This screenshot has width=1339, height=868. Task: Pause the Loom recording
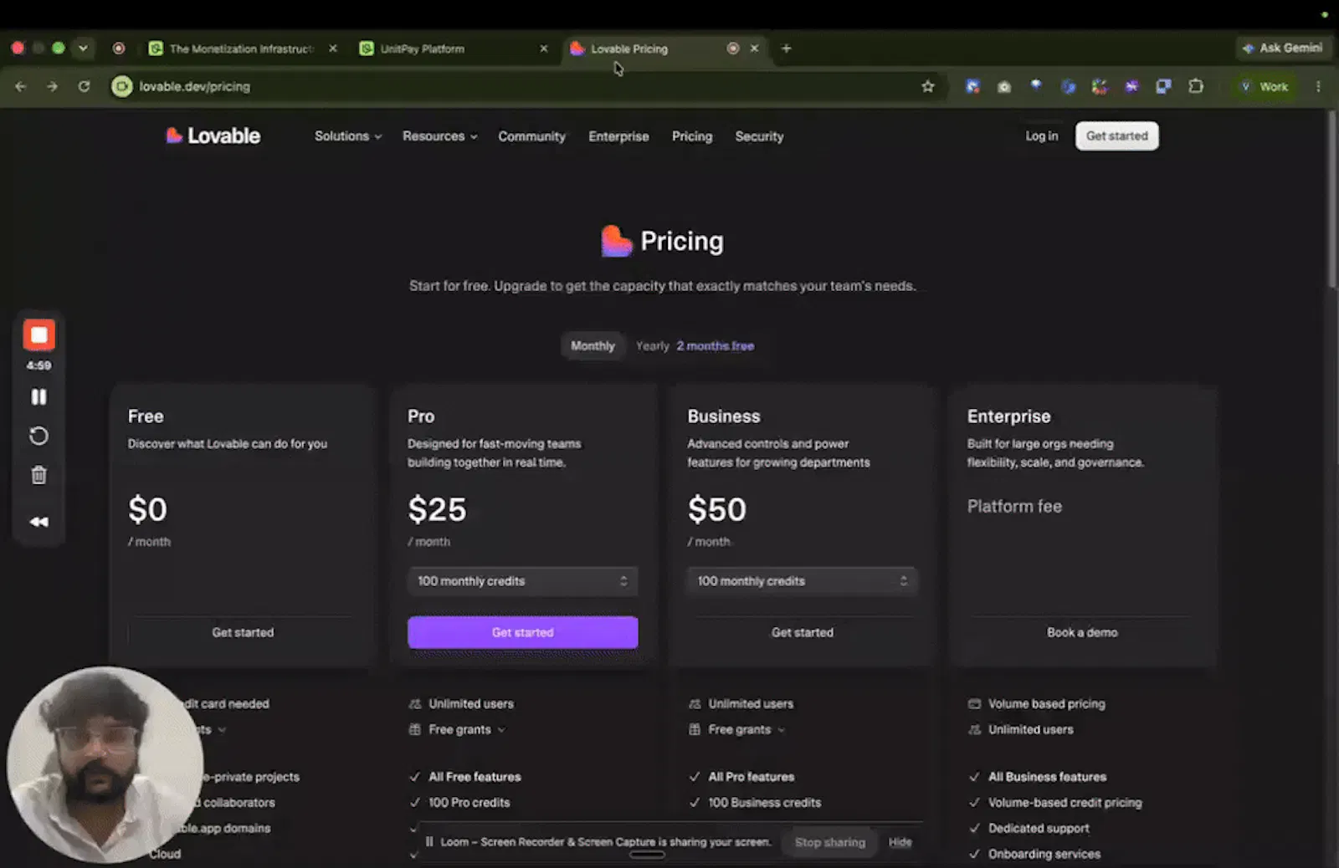click(38, 397)
